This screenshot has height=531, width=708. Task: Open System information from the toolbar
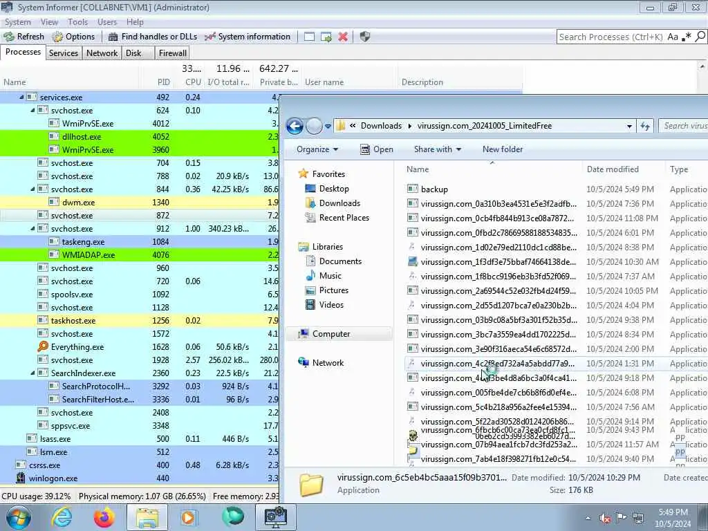(248, 37)
